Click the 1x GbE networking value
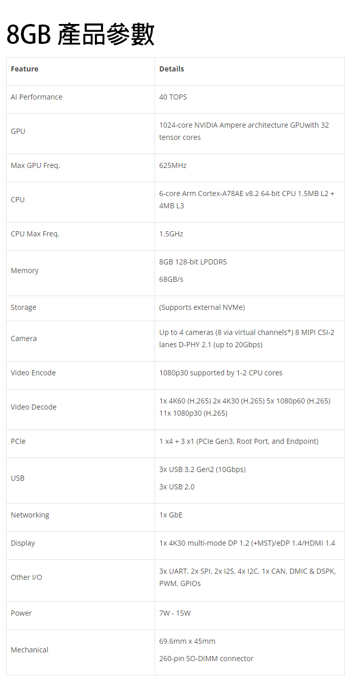352x681 pixels. pyautogui.click(x=170, y=515)
